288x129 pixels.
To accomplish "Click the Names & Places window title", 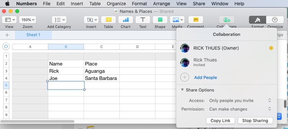I will (136, 11).
